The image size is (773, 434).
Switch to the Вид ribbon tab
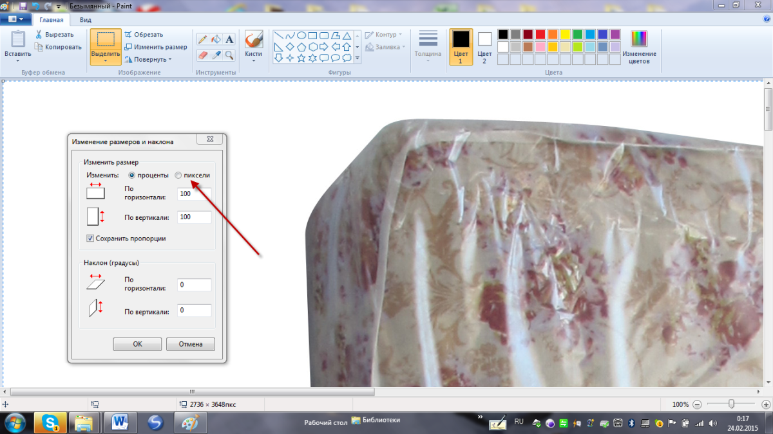pyautogui.click(x=85, y=19)
